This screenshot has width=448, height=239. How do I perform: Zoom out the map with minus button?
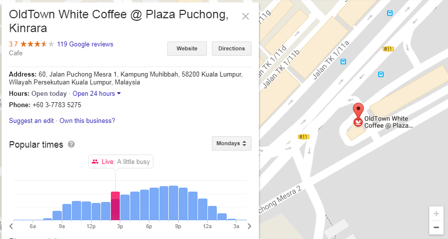pyautogui.click(x=436, y=228)
